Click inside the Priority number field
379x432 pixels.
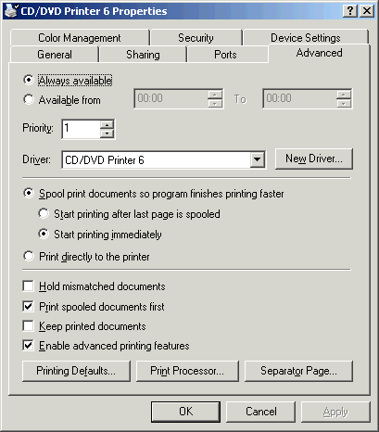81,129
